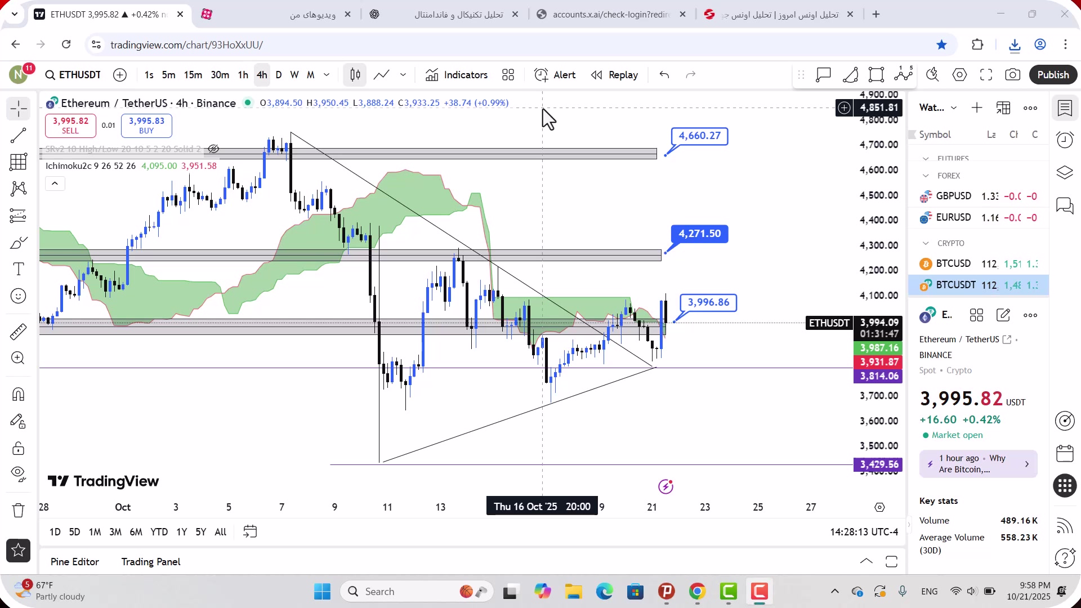Image resolution: width=1081 pixels, height=608 pixels.
Task: Open the forecasting and measurement tools
Action: pos(19,216)
